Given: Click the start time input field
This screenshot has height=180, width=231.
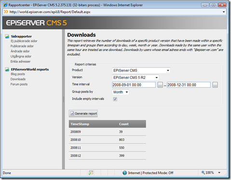Looking at the screenshot, I should click(134, 85).
